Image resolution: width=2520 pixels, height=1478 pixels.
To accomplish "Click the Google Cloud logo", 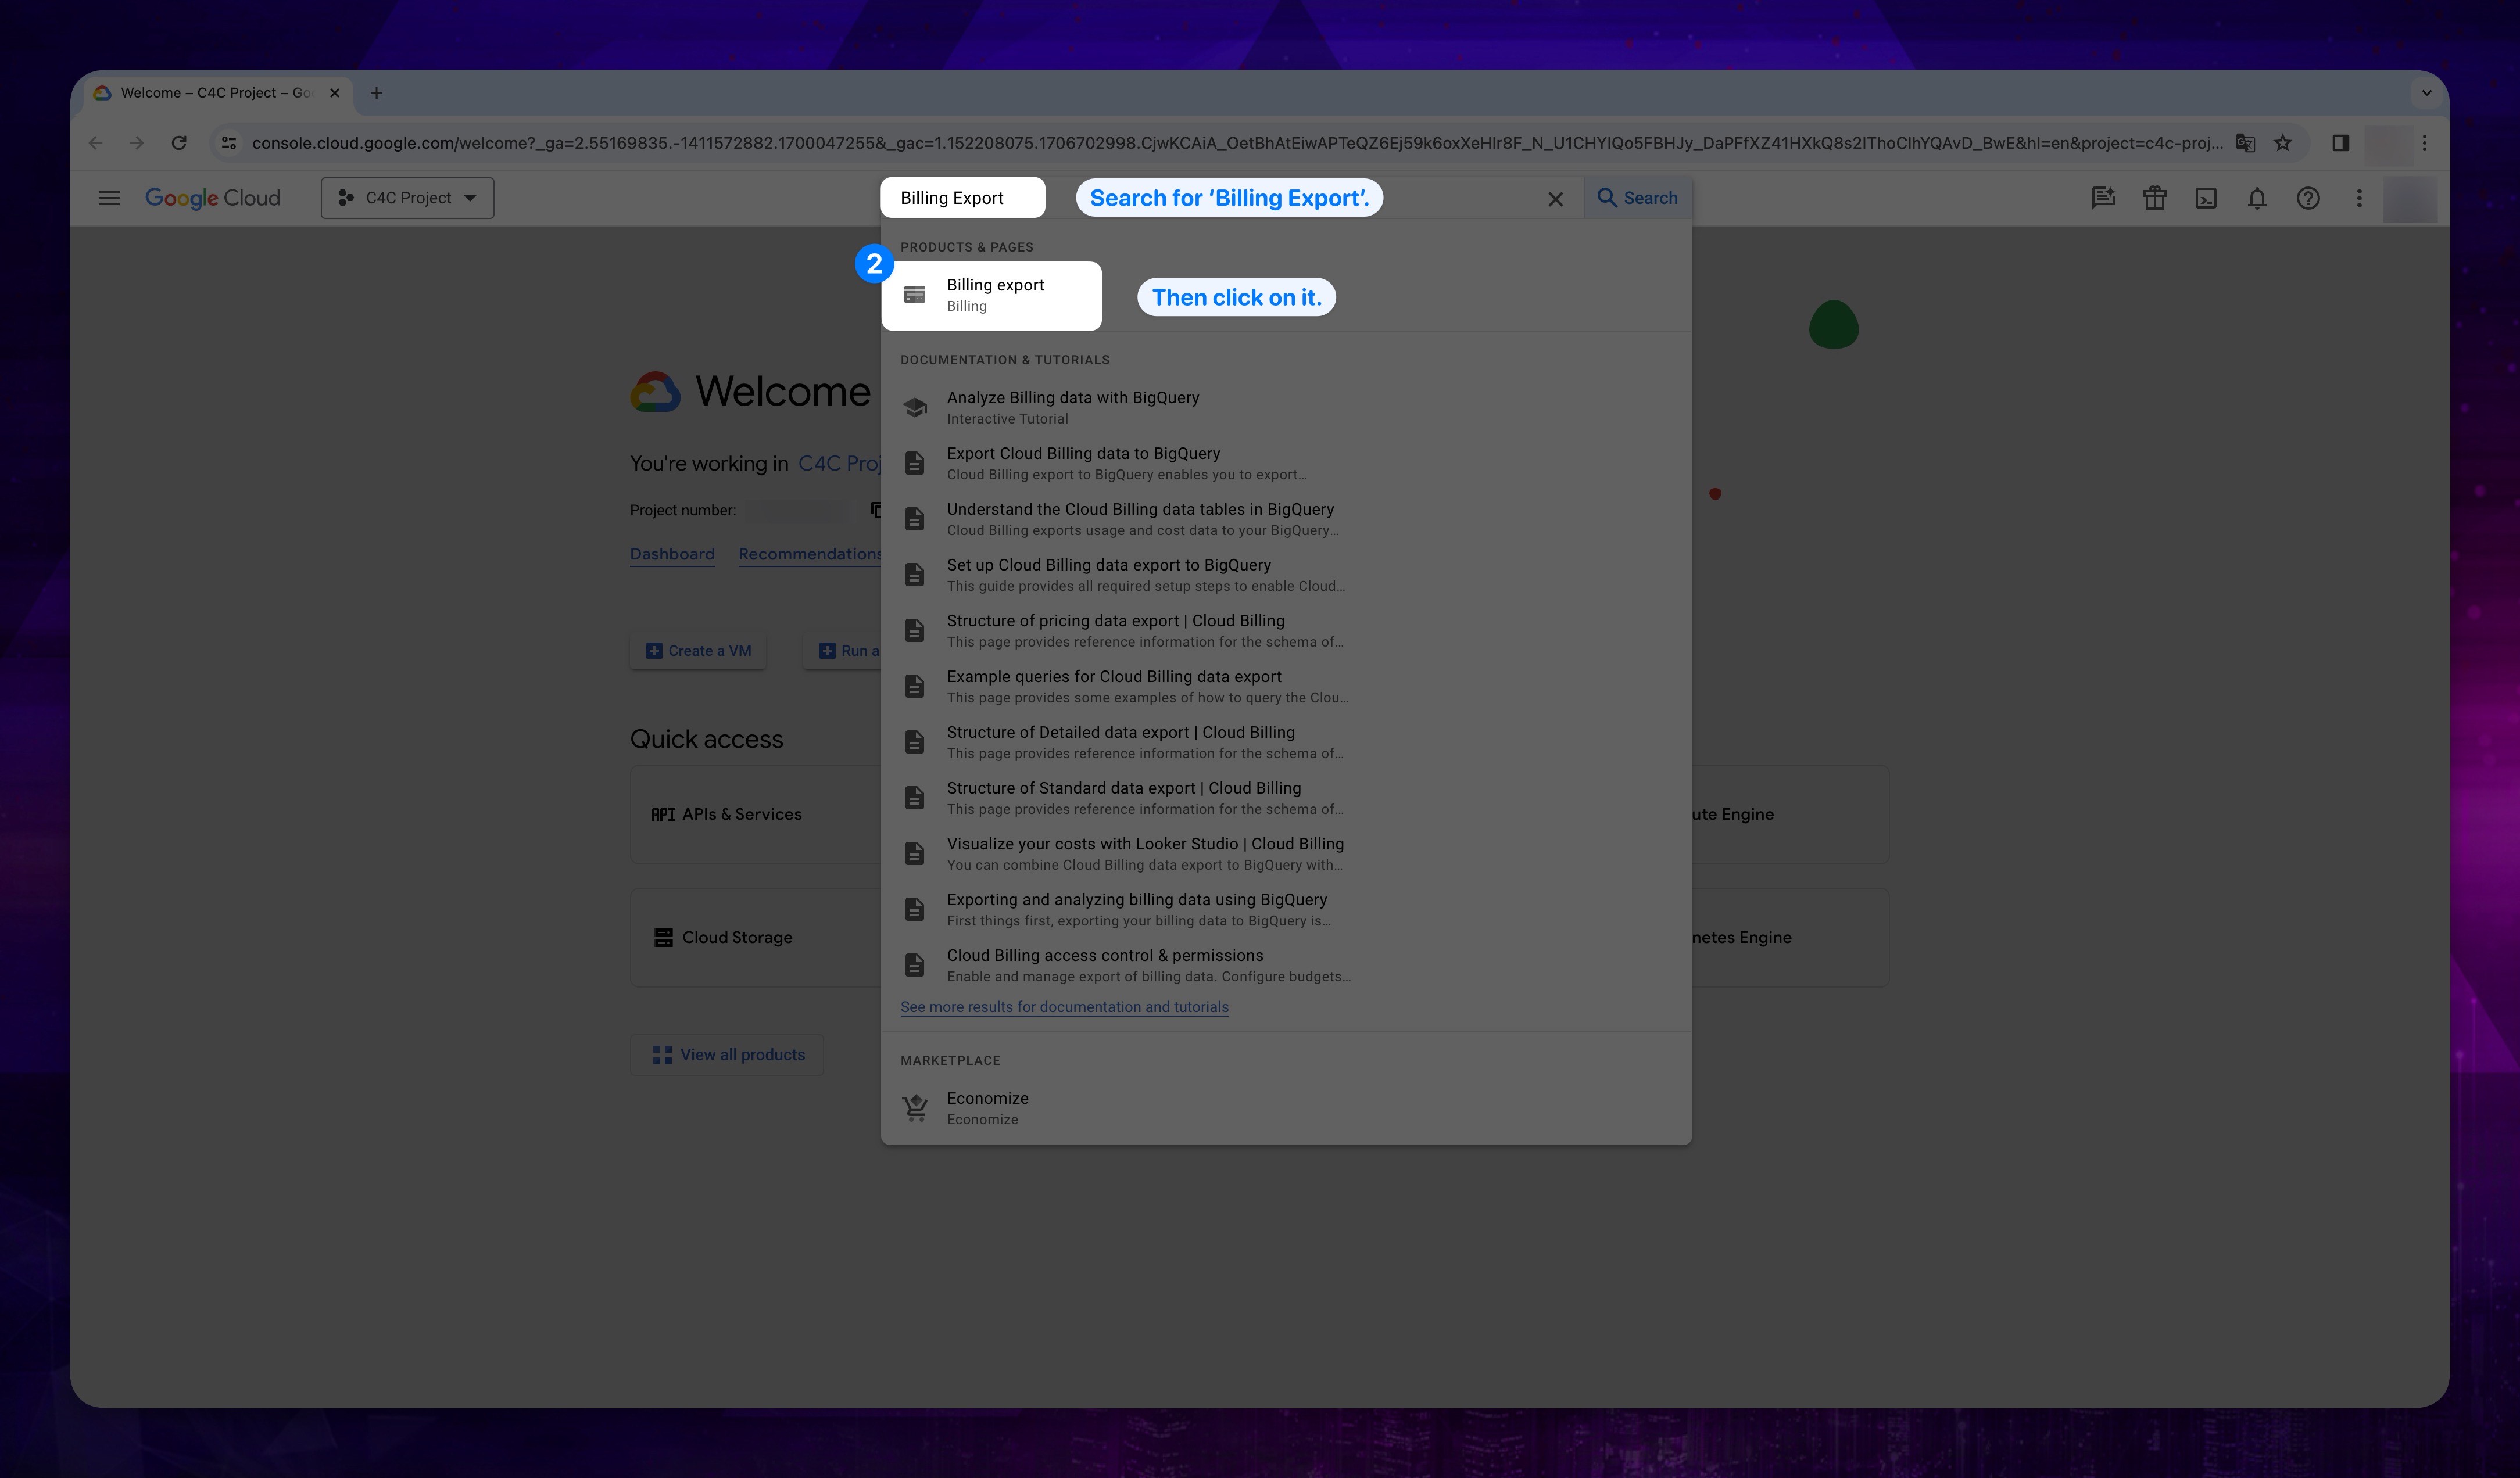I will pyautogui.click(x=213, y=198).
